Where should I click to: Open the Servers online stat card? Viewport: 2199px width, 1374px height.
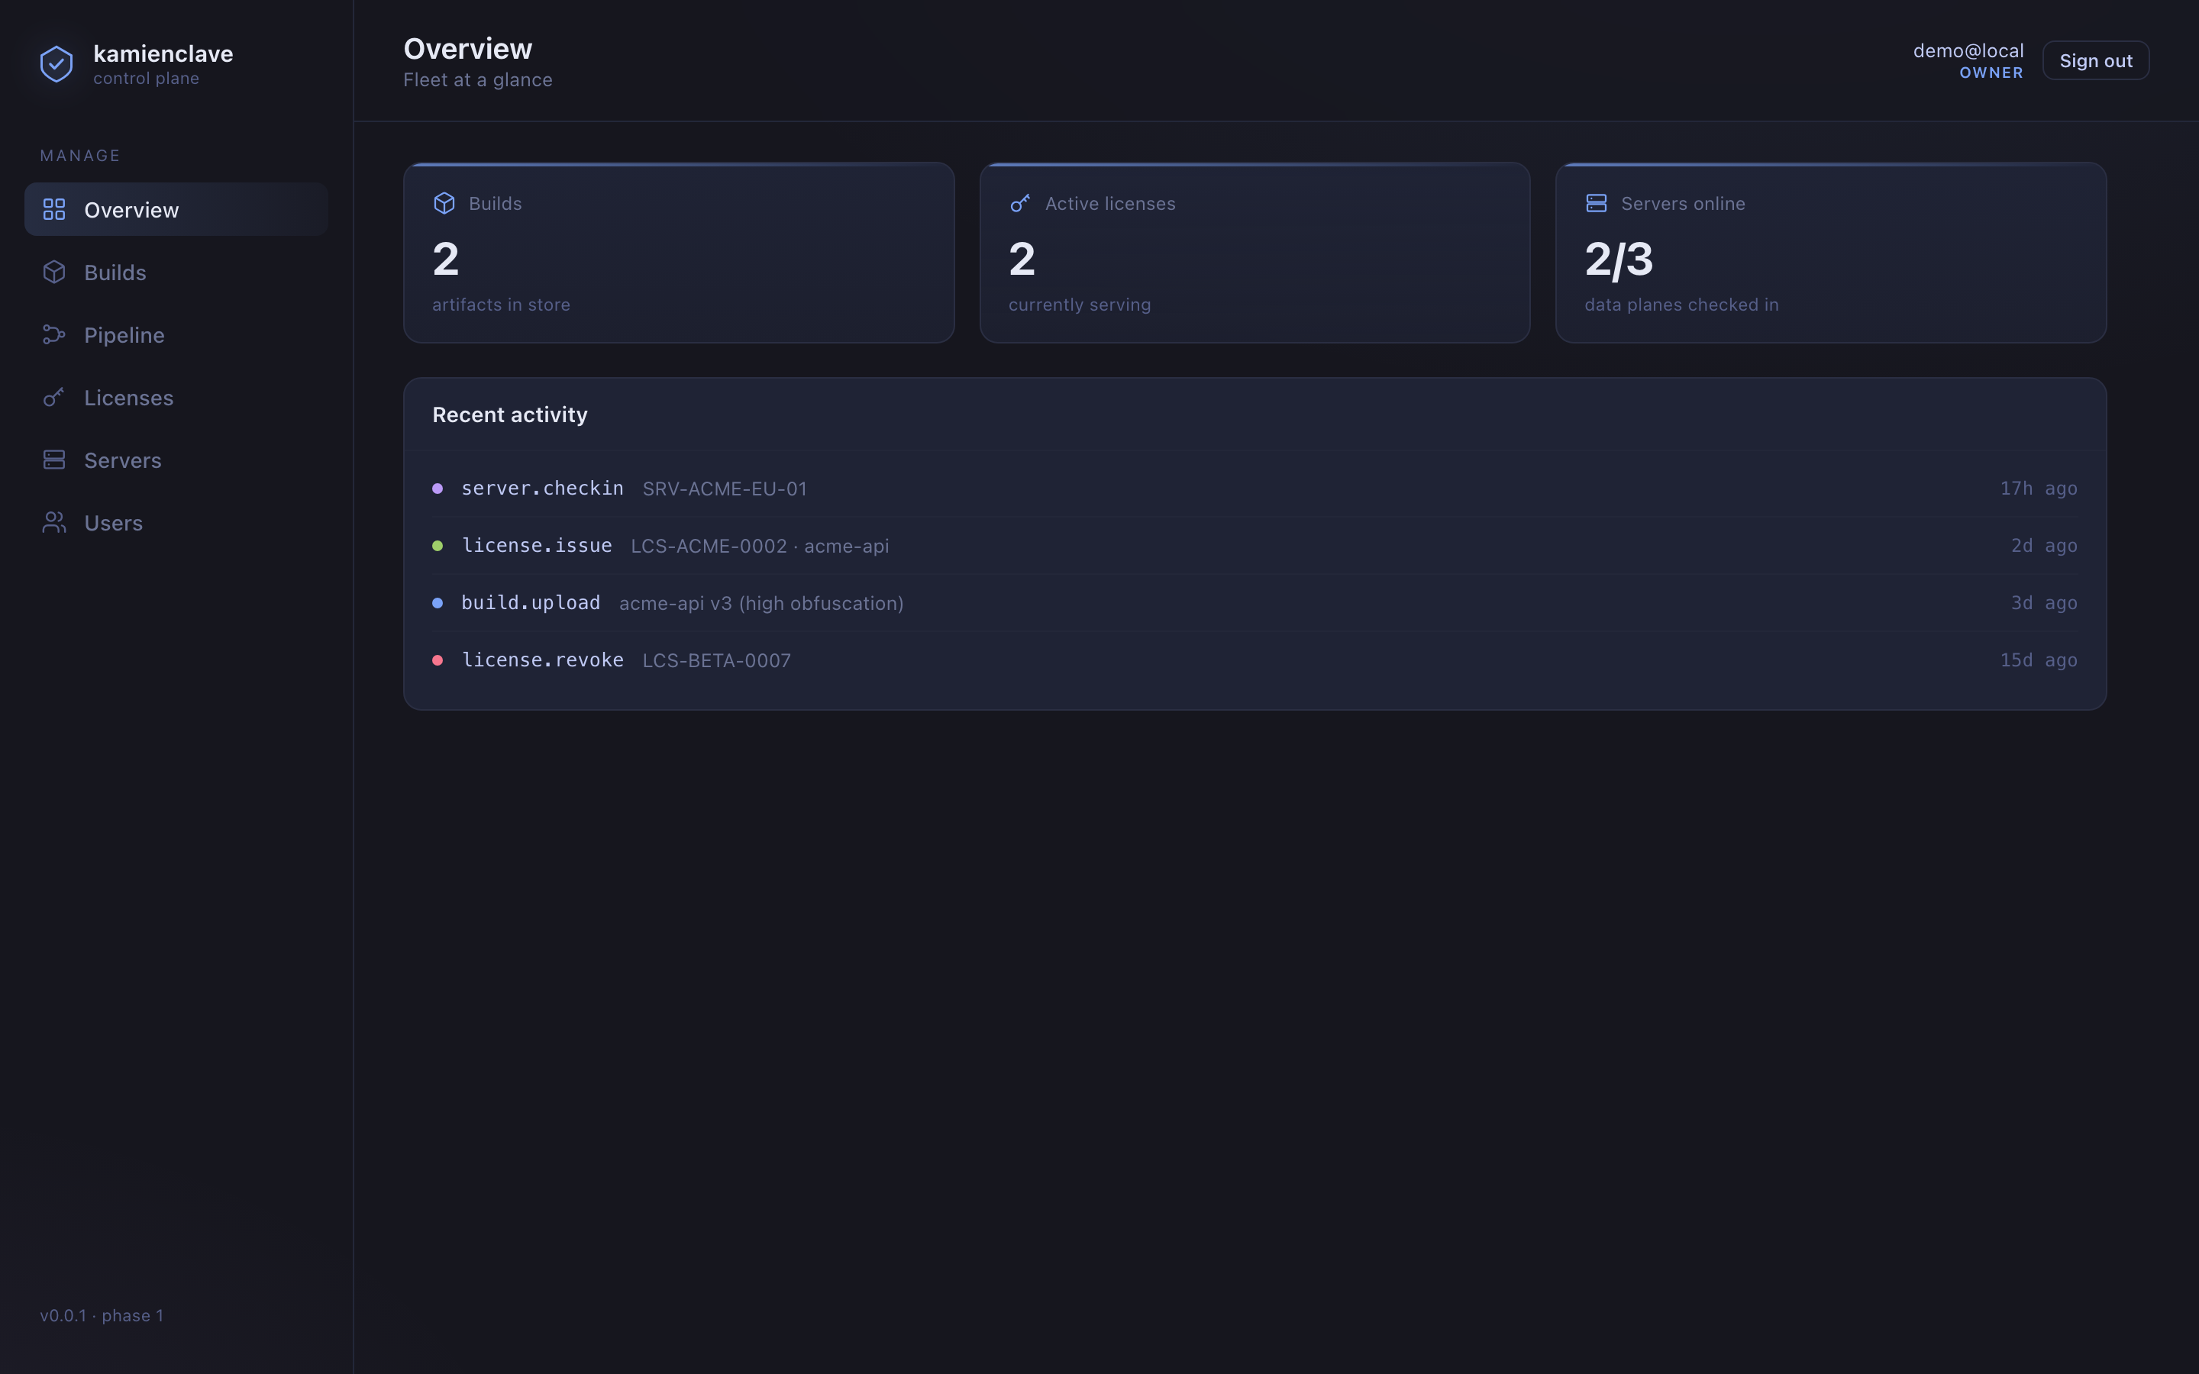1831,253
